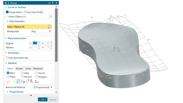Choose the Y direction move icon

[x=13, y=81]
